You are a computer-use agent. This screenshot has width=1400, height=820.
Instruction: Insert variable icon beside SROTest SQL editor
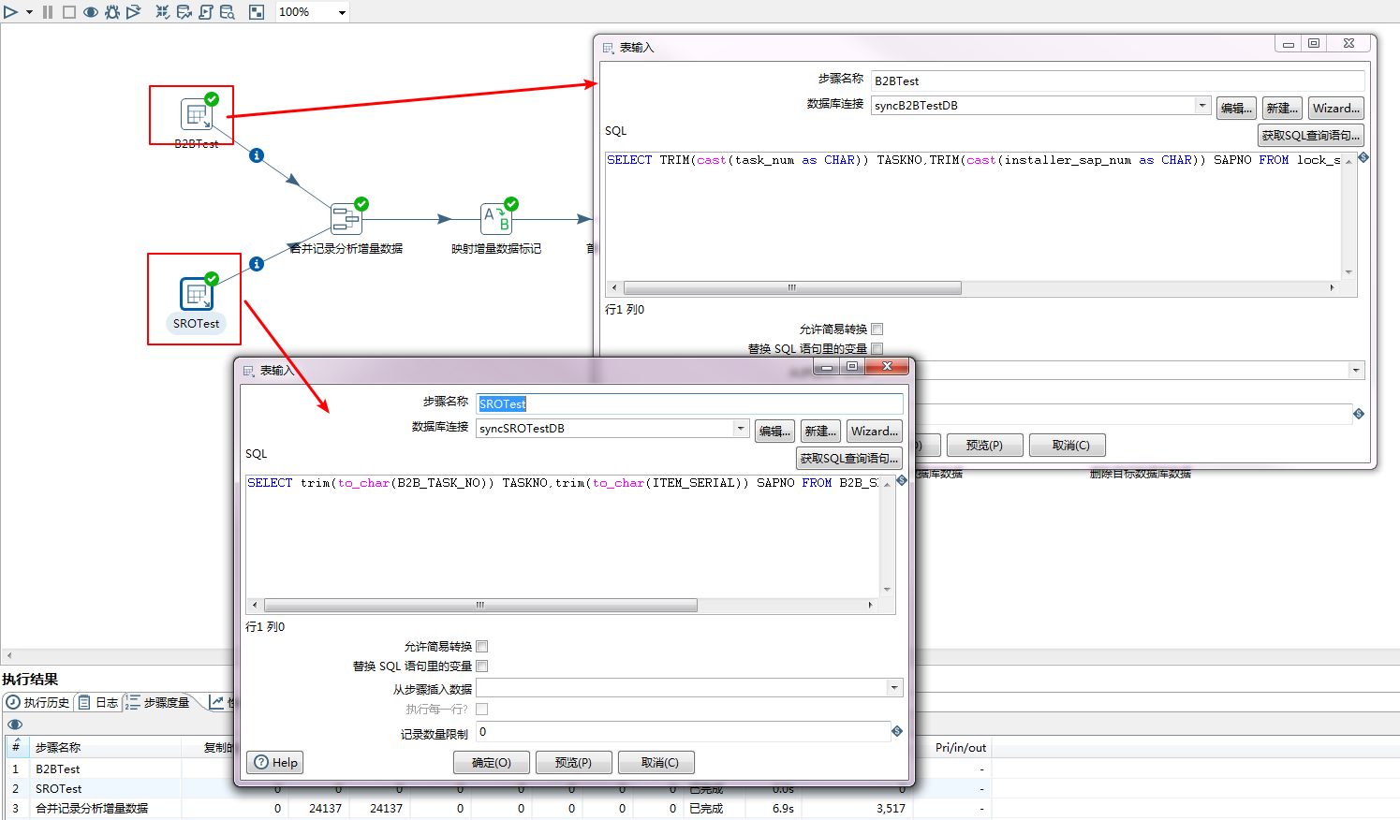pos(902,480)
